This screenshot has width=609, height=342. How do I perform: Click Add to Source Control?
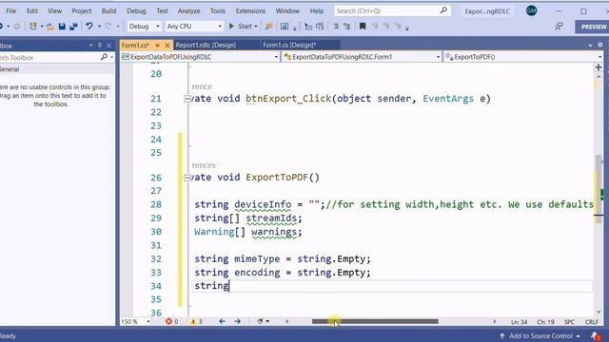540,335
